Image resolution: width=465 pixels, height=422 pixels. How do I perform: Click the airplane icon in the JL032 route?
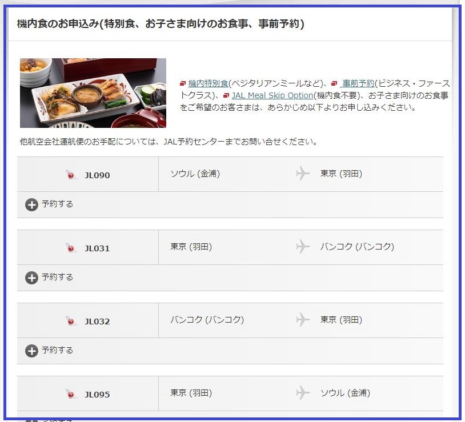coord(303,320)
